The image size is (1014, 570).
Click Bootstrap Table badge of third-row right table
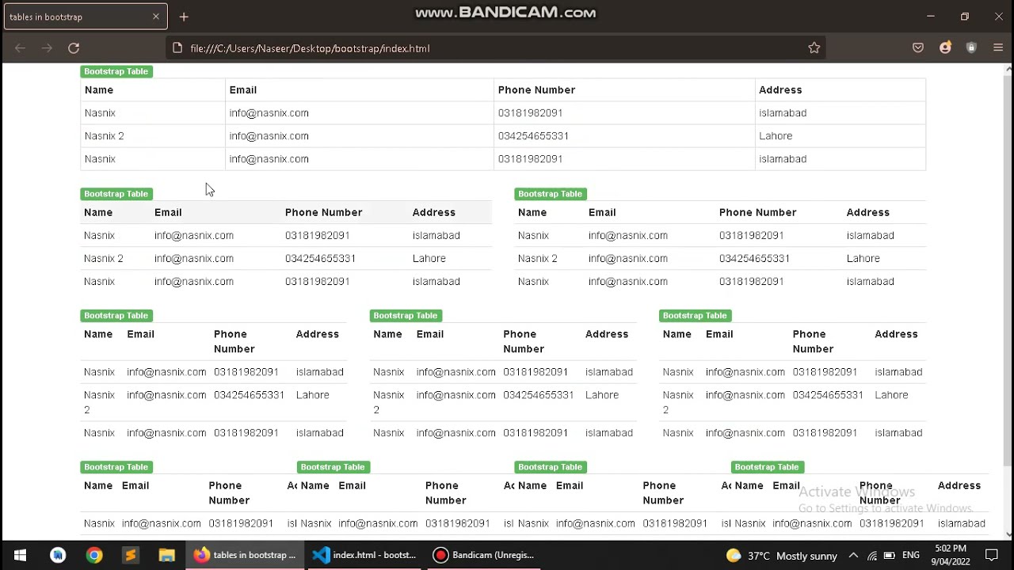(695, 316)
